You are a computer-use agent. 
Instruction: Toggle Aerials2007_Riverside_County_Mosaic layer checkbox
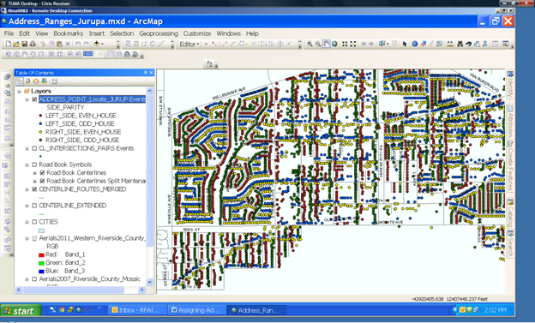34,279
